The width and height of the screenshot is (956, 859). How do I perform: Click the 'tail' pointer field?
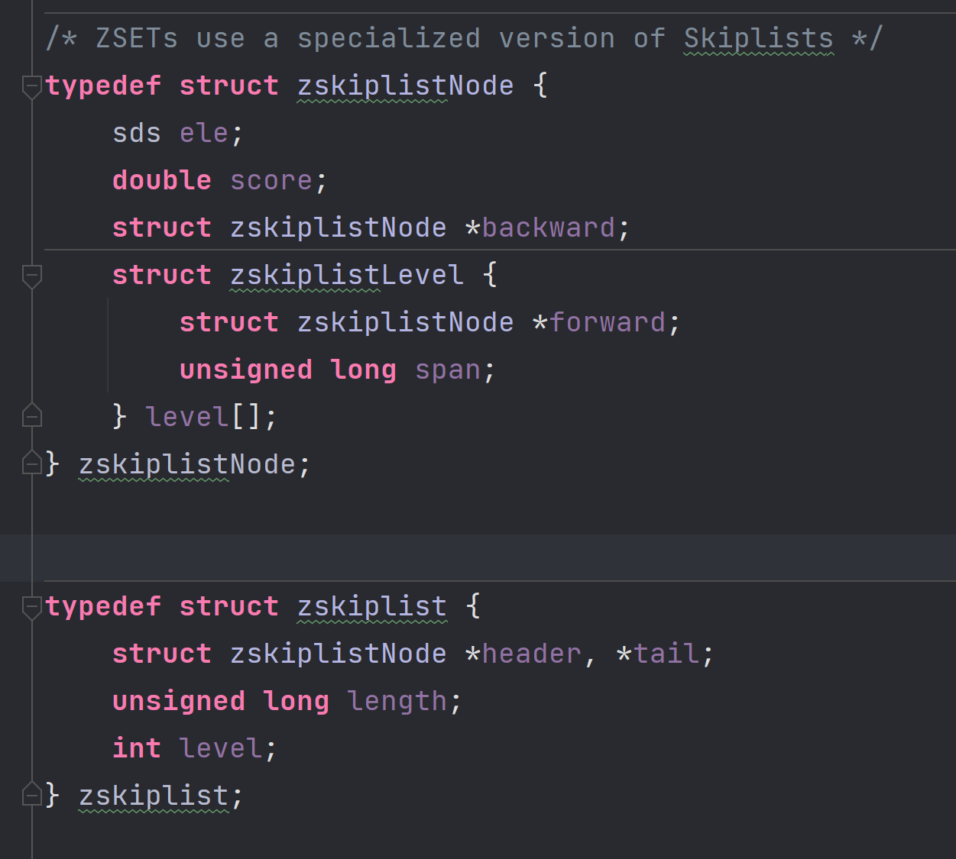[x=666, y=654]
